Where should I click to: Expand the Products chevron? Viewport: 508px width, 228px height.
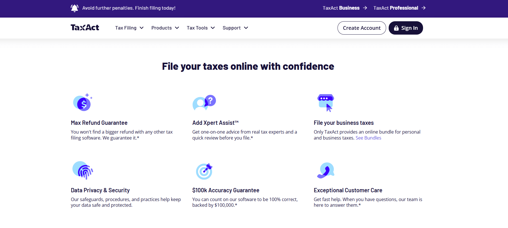pos(177,28)
